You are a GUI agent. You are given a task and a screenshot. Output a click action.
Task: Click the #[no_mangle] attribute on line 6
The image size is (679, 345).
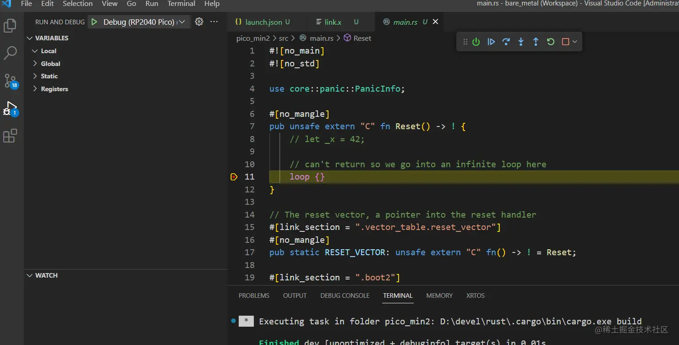pos(299,114)
